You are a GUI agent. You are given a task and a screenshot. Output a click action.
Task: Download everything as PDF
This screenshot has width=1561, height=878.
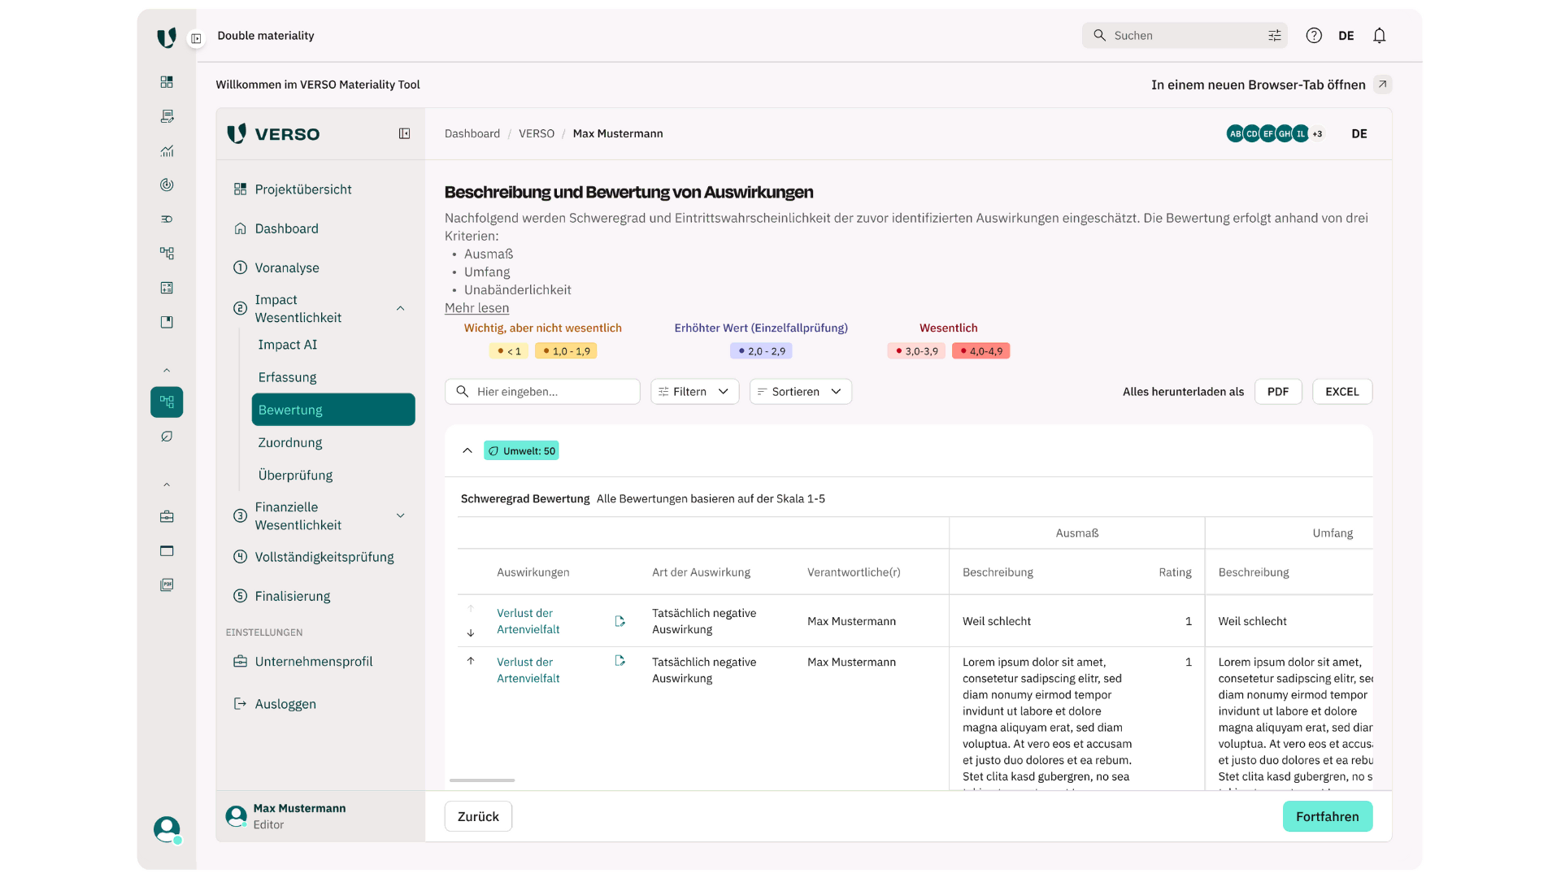[x=1277, y=392]
